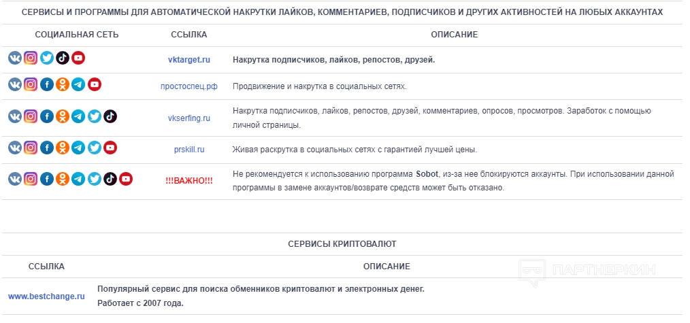
Task: Click the Instagram icon in the vktarget.ru row
Action: point(31,58)
